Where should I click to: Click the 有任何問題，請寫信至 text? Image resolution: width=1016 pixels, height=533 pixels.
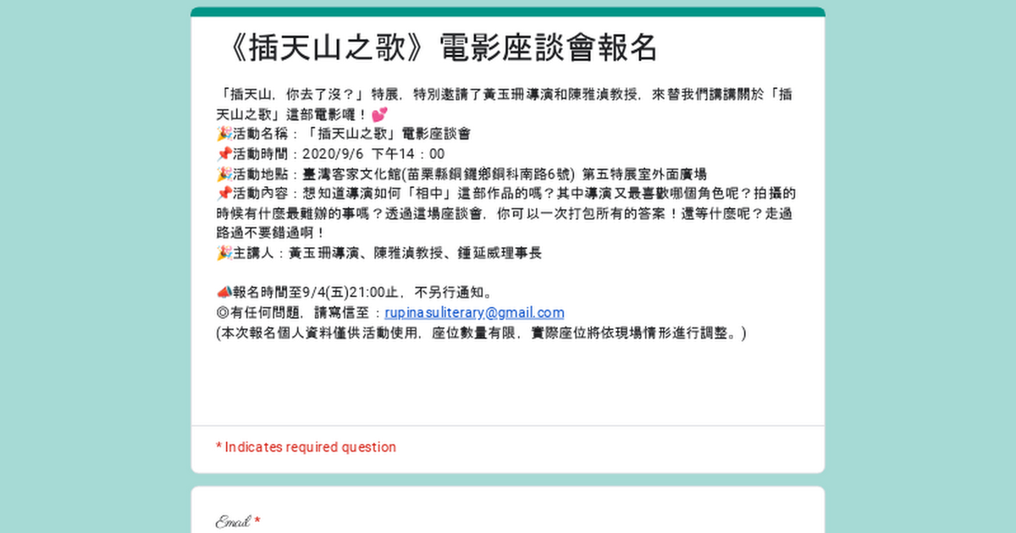click(299, 313)
